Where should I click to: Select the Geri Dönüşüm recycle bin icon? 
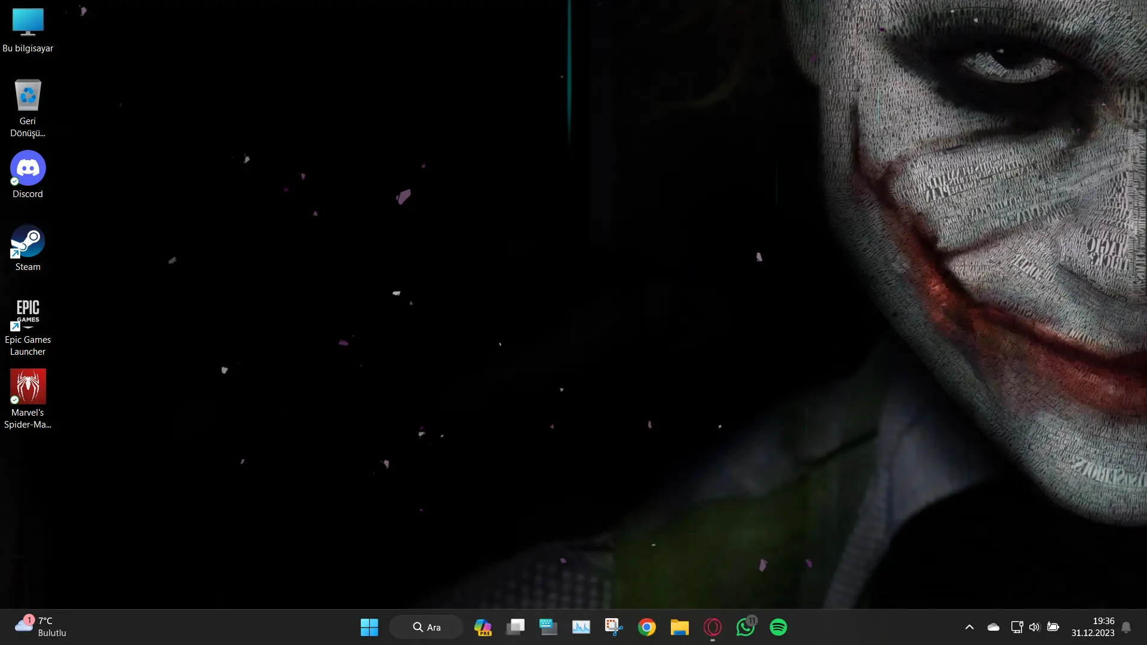coord(27,108)
